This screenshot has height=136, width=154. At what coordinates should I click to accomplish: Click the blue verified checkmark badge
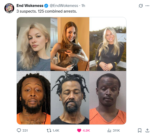46,6
